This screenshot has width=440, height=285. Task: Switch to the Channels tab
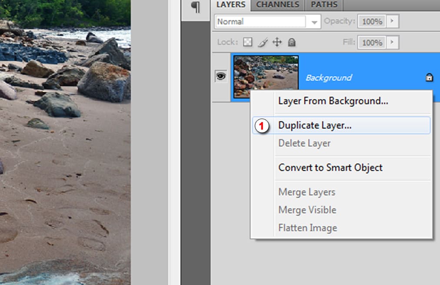pos(277,5)
